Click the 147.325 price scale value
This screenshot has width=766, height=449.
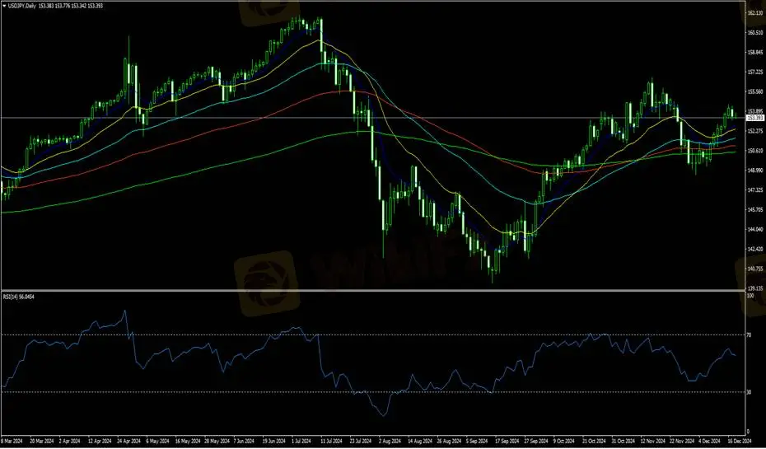755,189
